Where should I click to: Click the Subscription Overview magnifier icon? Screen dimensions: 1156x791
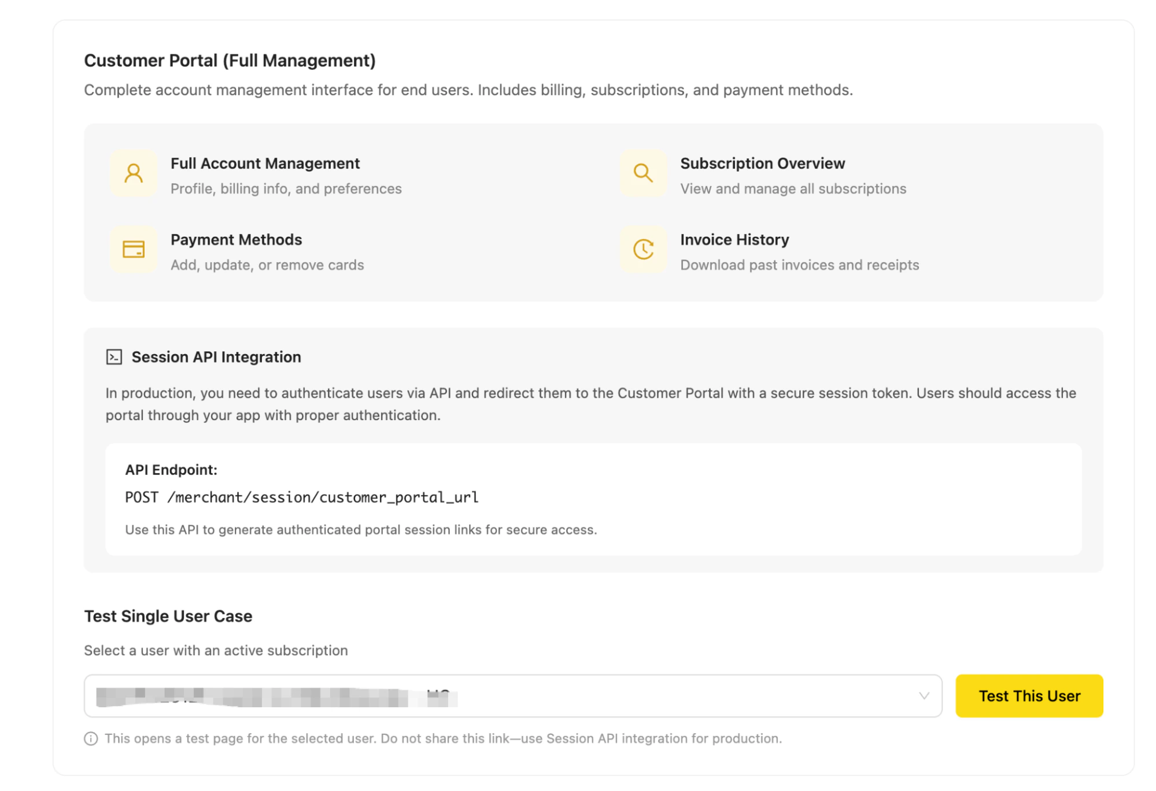pyautogui.click(x=643, y=173)
